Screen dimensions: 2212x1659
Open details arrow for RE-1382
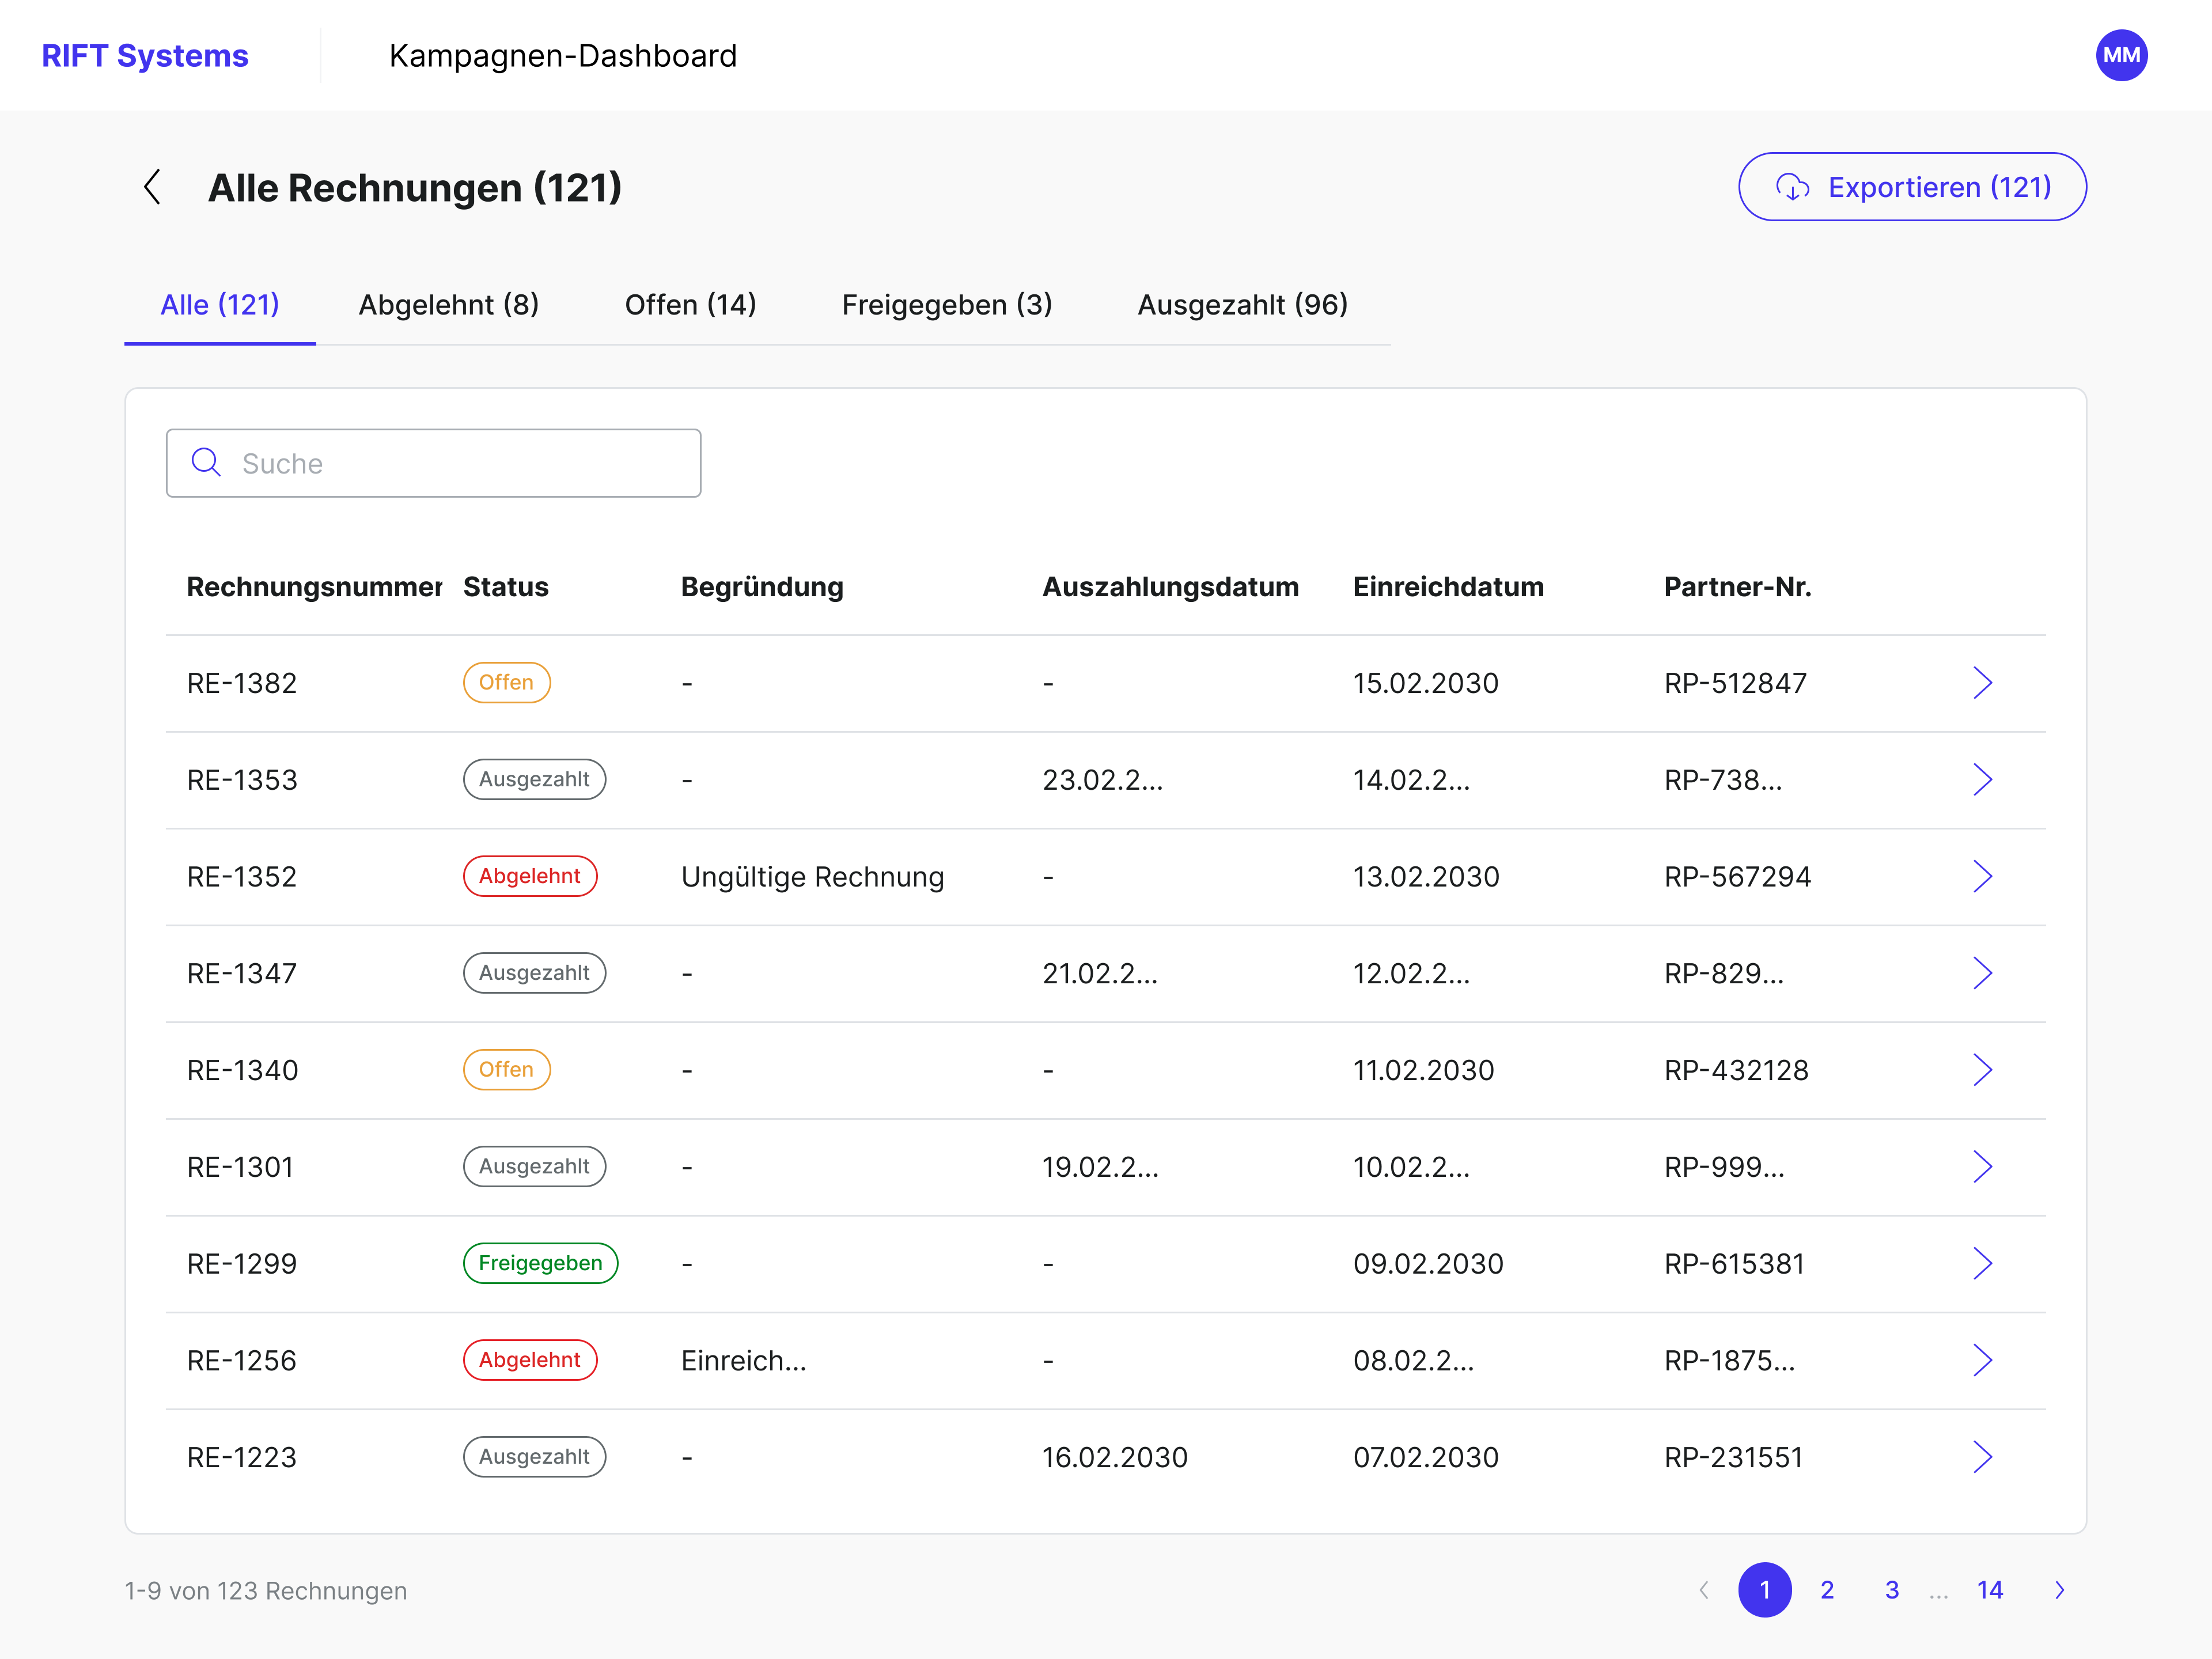1982,683
